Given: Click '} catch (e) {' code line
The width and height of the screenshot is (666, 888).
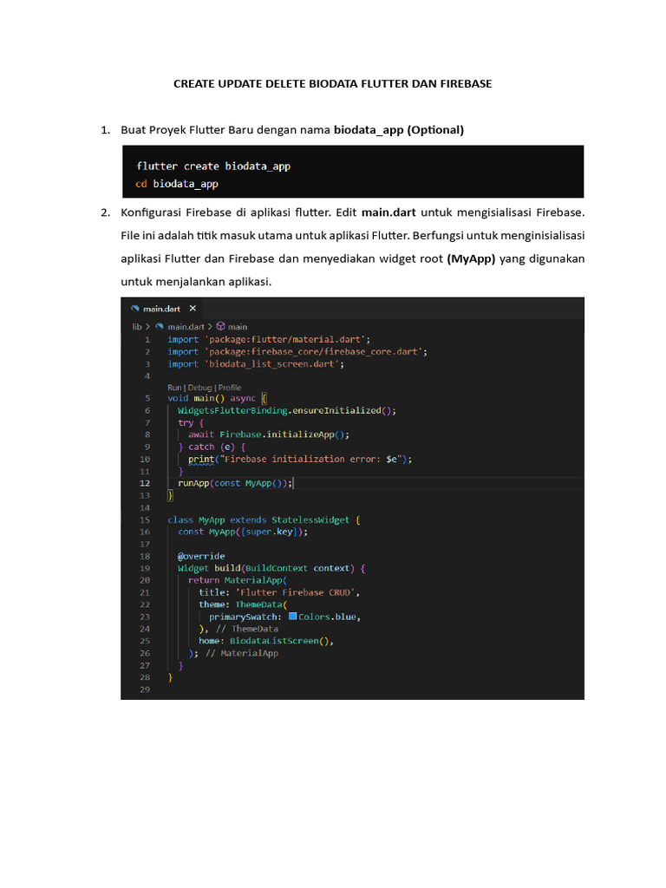Looking at the screenshot, I should point(212,447).
